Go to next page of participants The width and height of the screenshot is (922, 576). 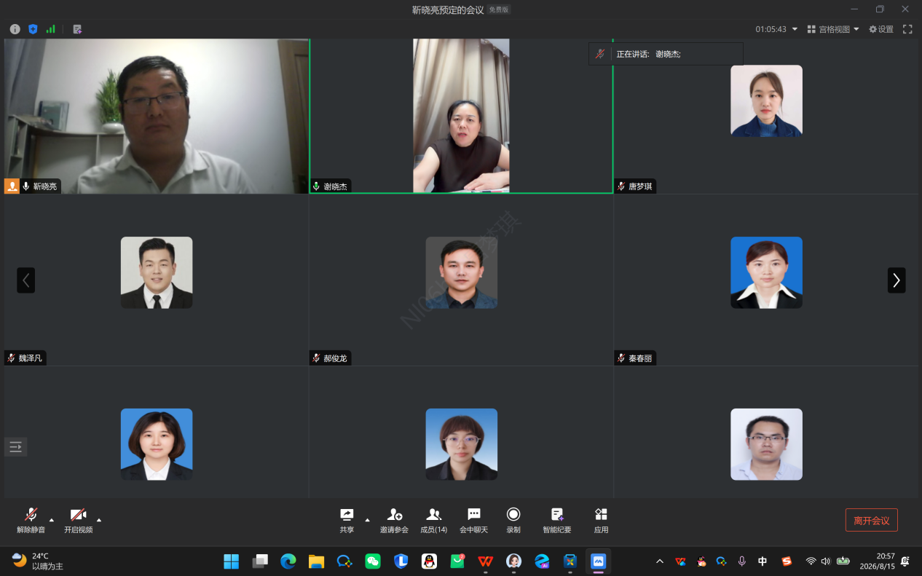[897, 280]
